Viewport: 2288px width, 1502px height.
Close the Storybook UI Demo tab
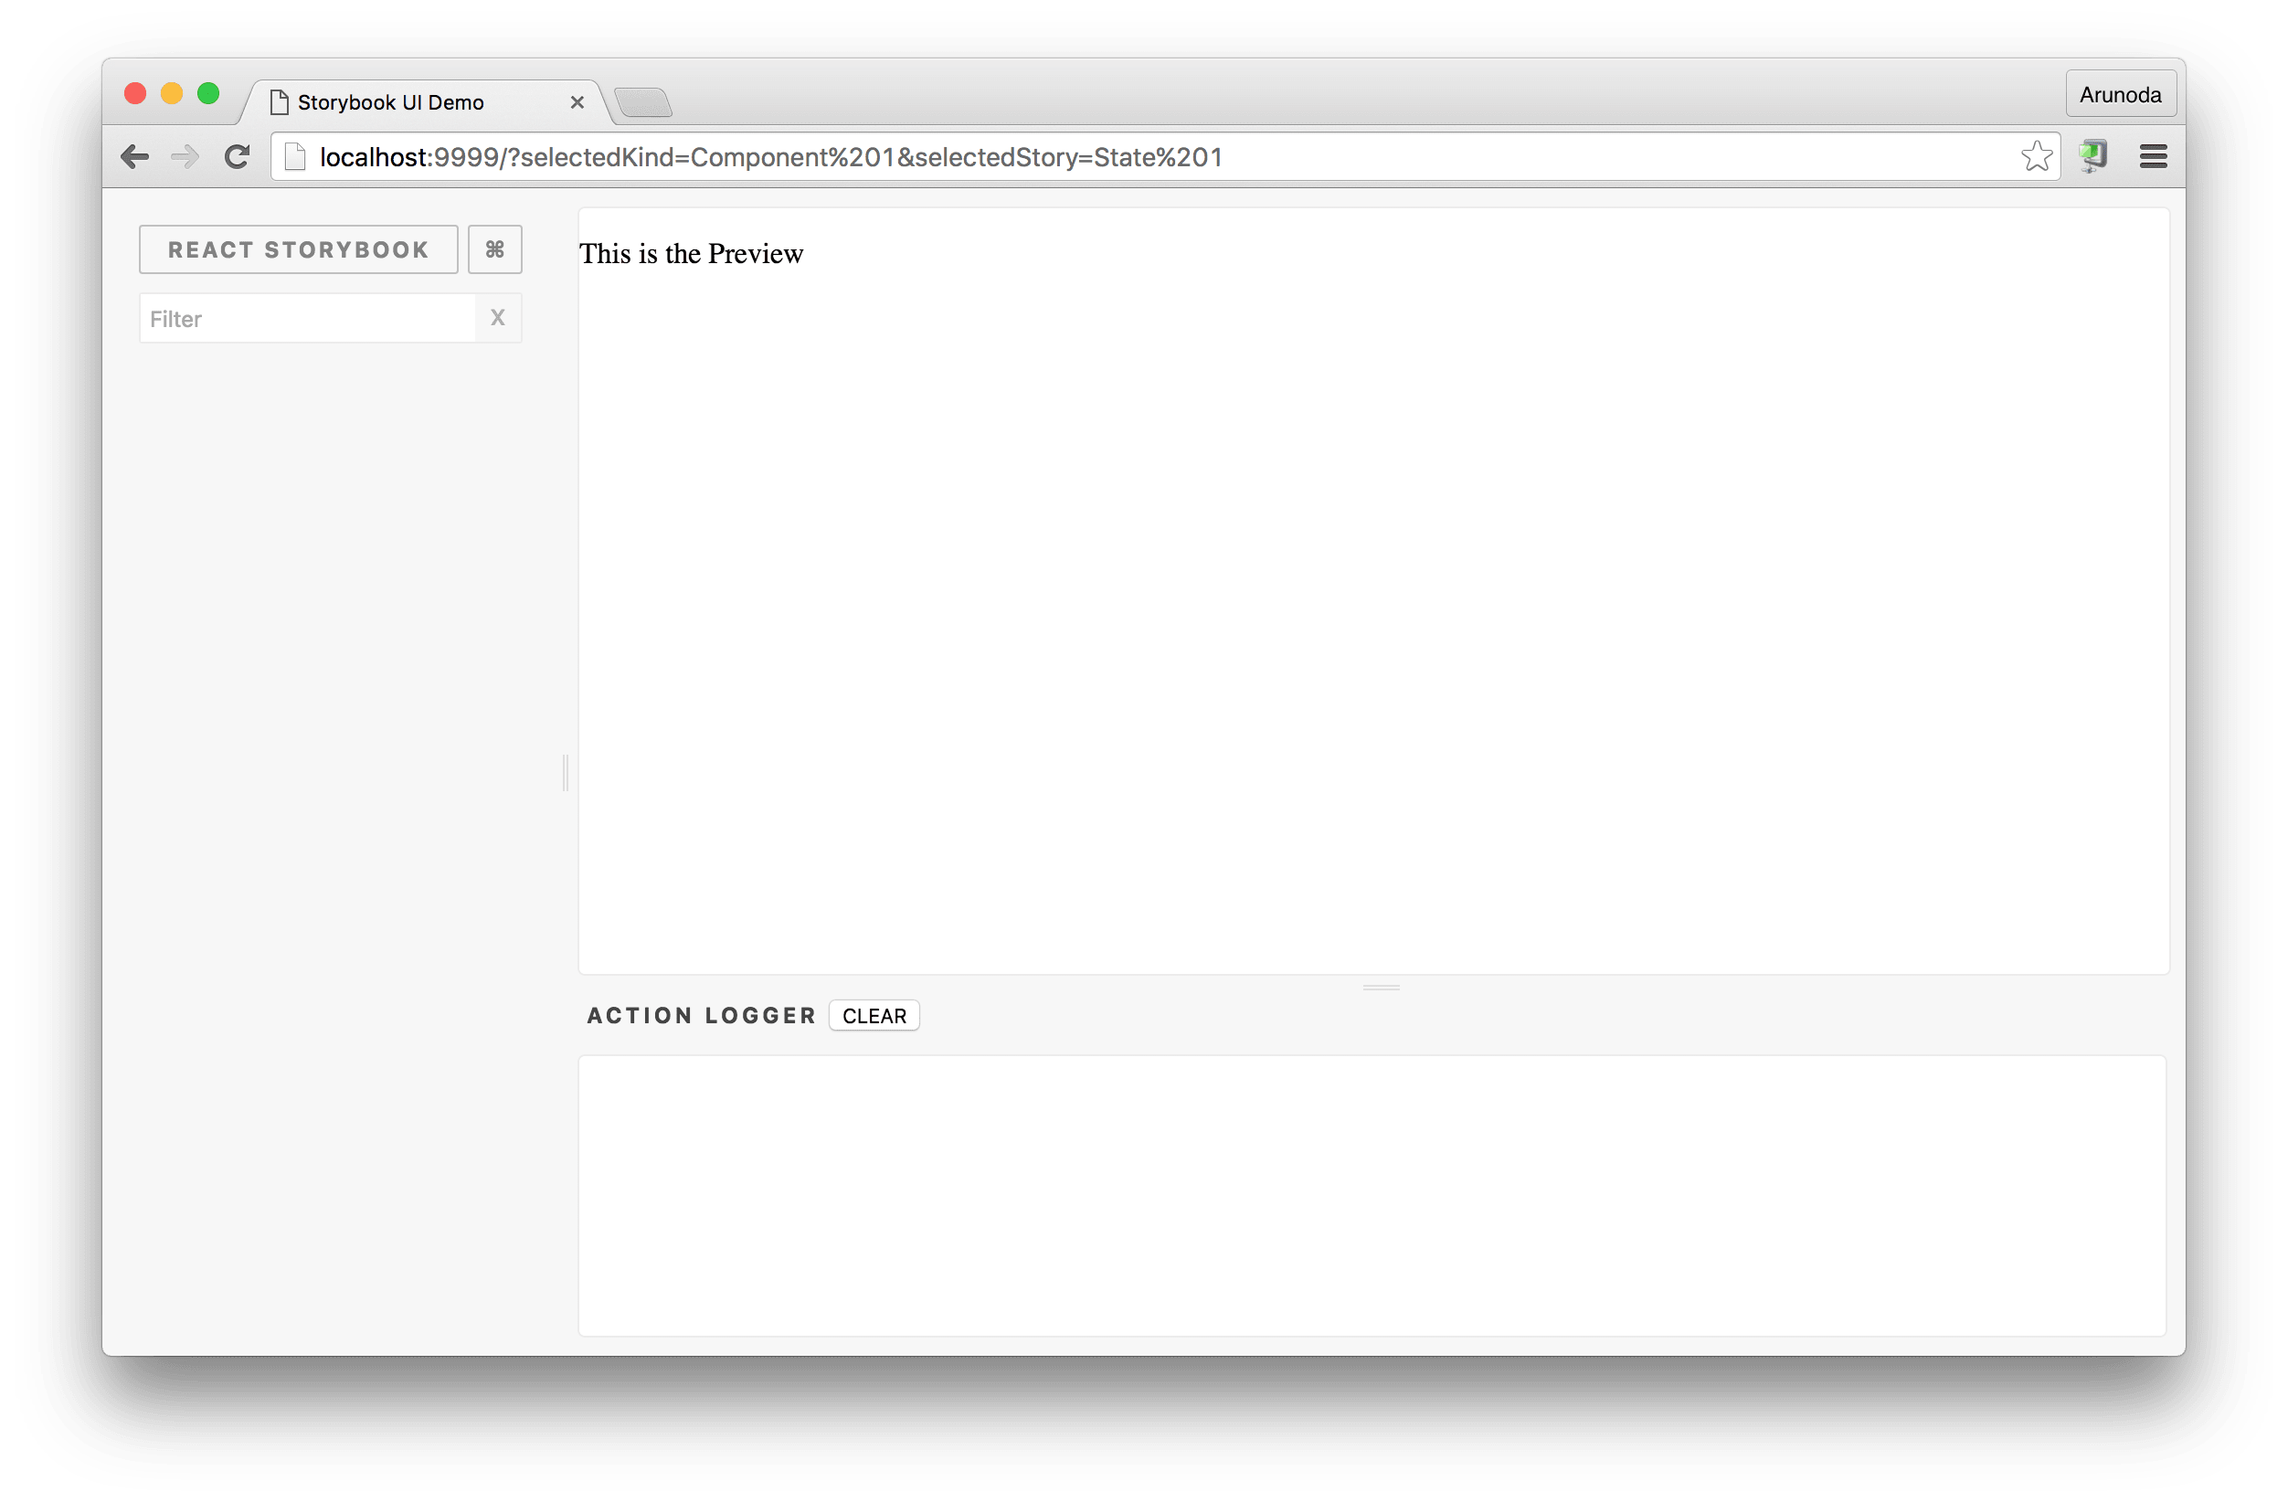coord(577,101)
